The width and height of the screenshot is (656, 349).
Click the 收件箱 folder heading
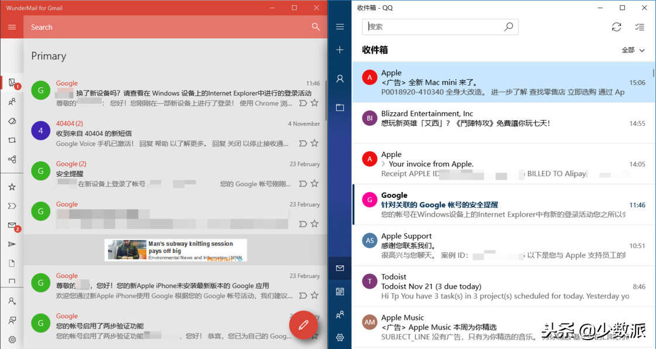pyautogui.click(x=375, y=50)
